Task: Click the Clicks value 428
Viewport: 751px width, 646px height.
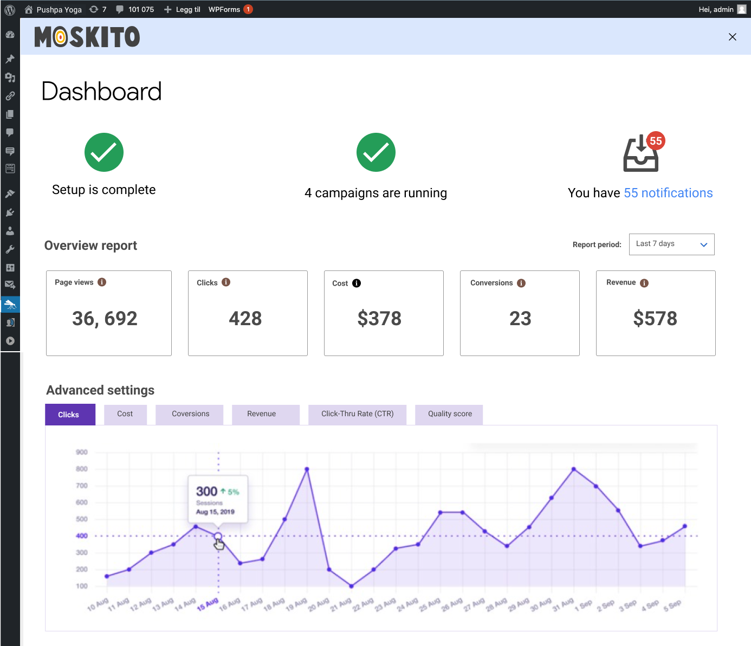Action: coord(245,318)
